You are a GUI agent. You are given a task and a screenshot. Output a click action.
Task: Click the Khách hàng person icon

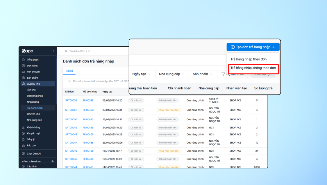23,127
